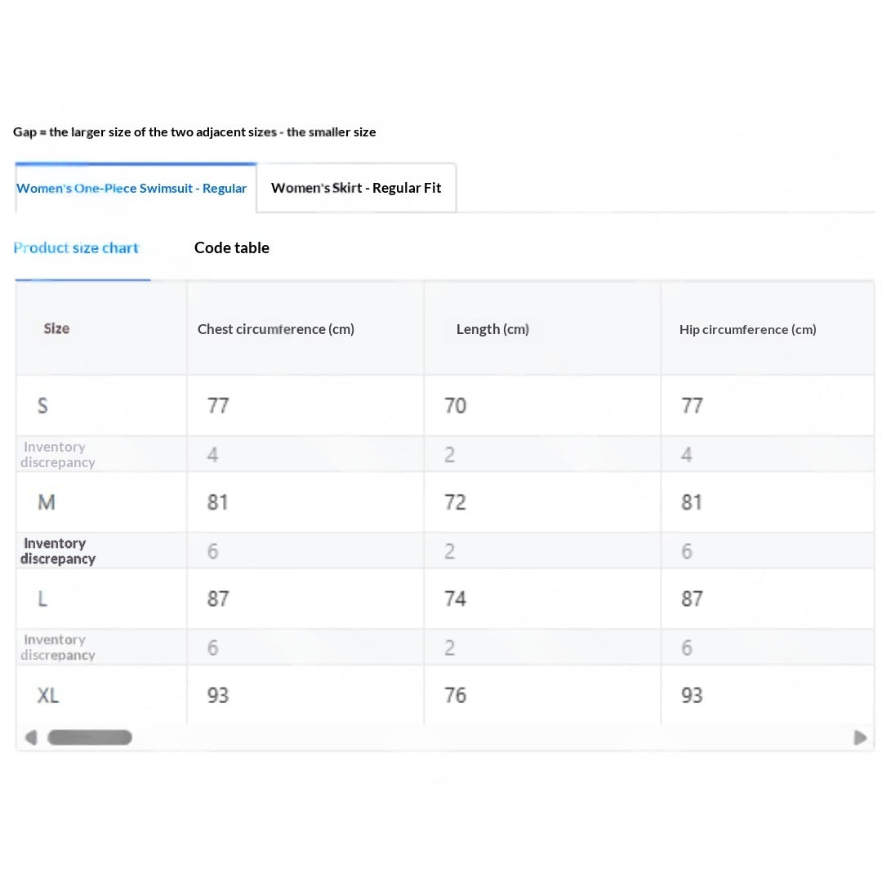The height and width of the screenshot is (882, 882).
Task: Click chest value 81 for size M
Action: point(218,502)
